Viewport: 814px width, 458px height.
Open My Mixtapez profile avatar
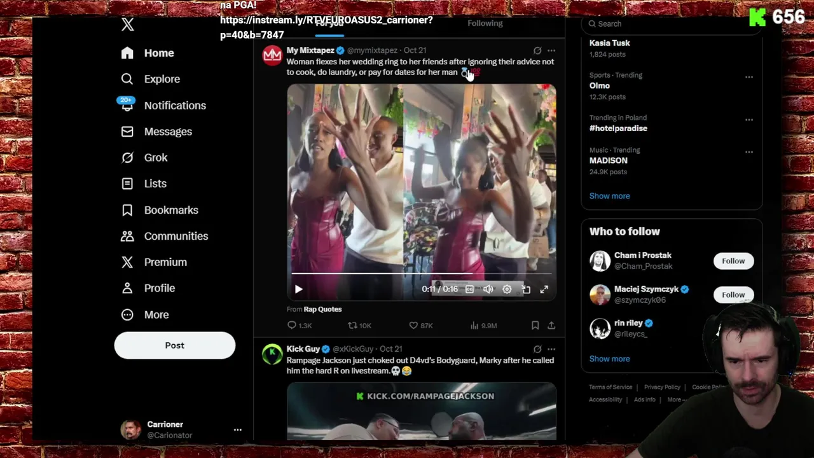coord(272,55)
